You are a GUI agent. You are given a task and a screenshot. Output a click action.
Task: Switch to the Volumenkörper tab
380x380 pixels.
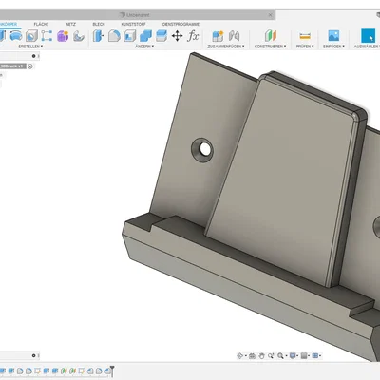point(9,24)
